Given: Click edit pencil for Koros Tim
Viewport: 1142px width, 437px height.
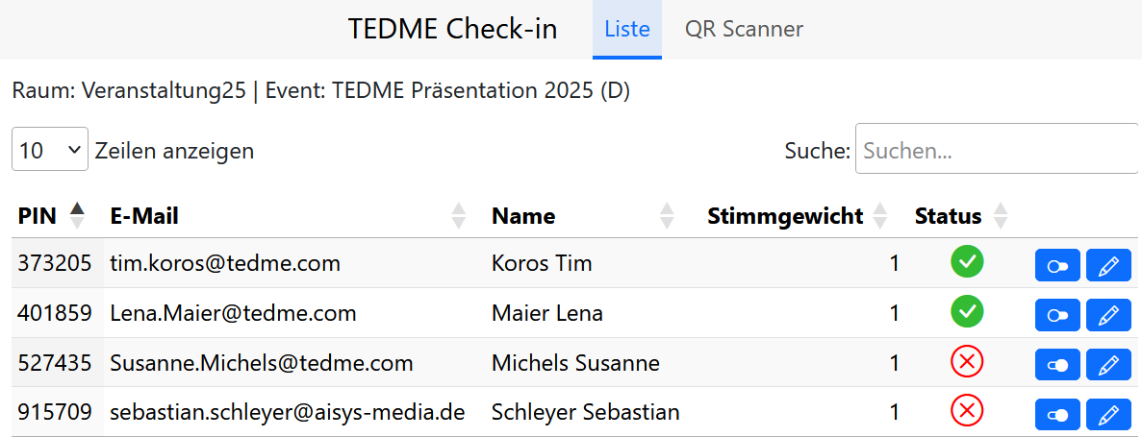Looking at the screenshot, I should (1108, 265).
